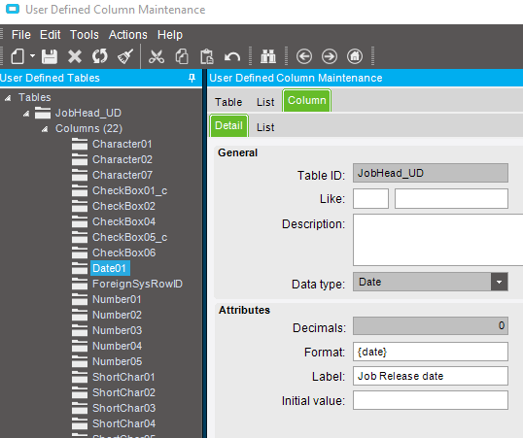
Task: Click the Search binoculars icon
Action: coord(268,56)
